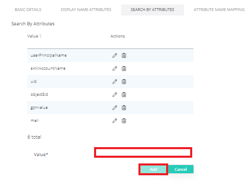
Task: Edit the objectSid attribute
Action: coord(115,95)
